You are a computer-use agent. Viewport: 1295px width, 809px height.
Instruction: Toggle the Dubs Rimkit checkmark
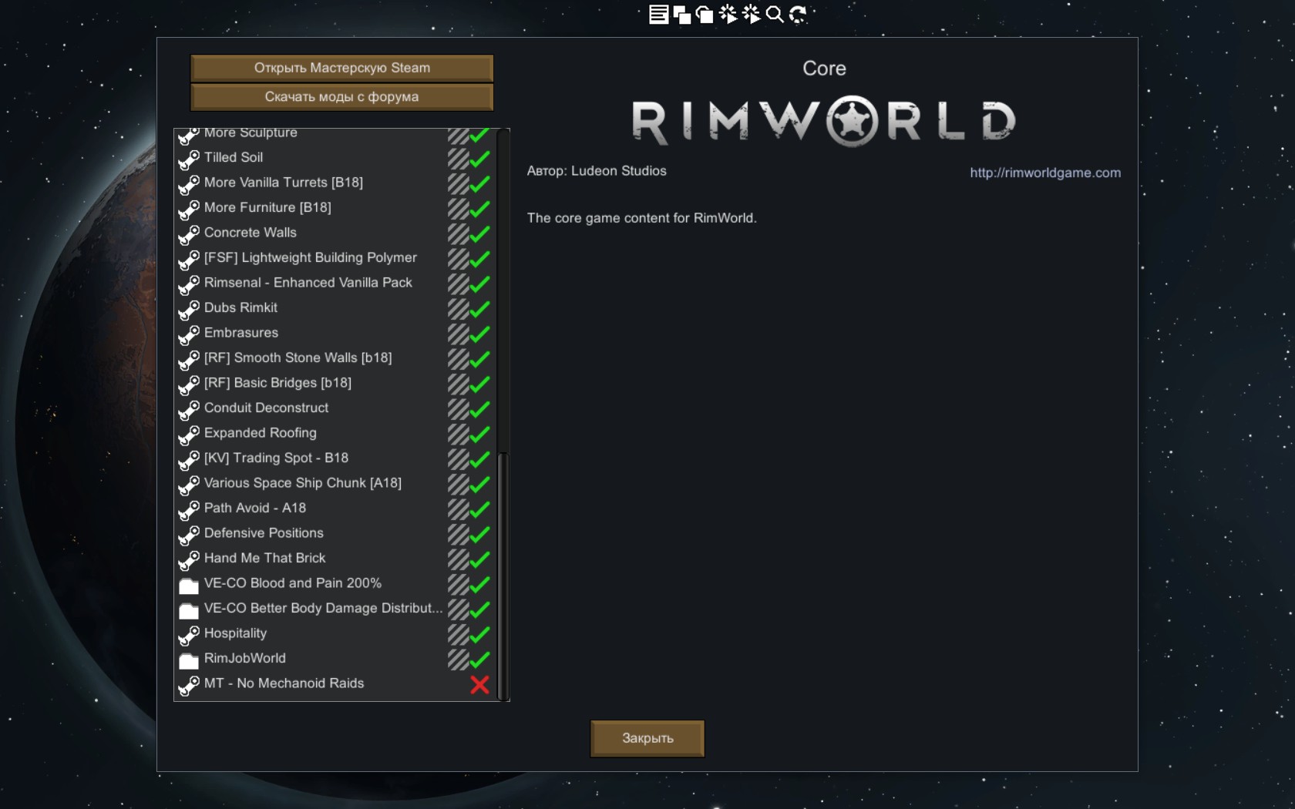(x=479, y=309)
